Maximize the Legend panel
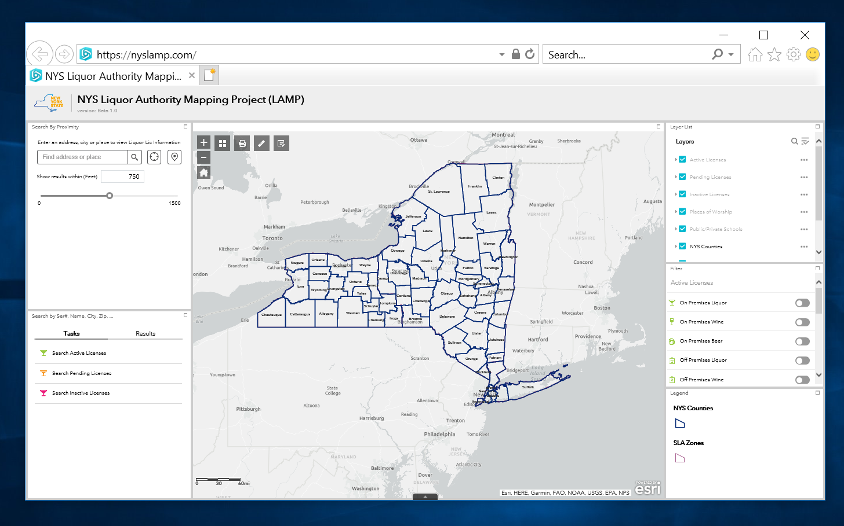Viewport: 844px width, 526px height. point(818,393)
